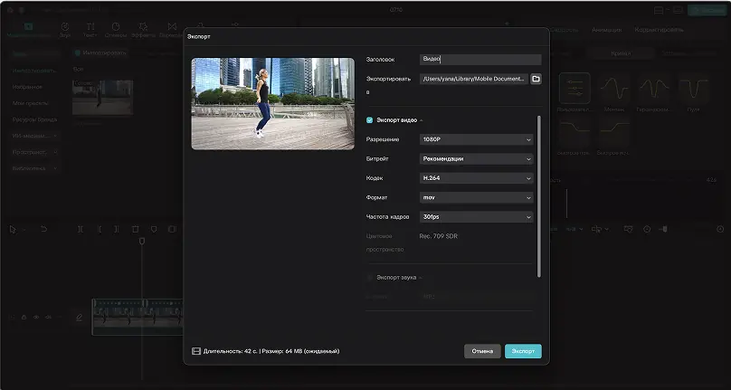Click the 'Rec. 709 SDR' color space value

click(438, 236)
